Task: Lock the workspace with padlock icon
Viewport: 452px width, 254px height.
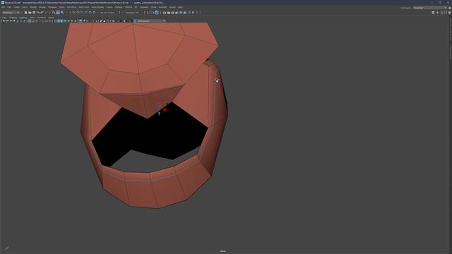Action: point(449,8)
